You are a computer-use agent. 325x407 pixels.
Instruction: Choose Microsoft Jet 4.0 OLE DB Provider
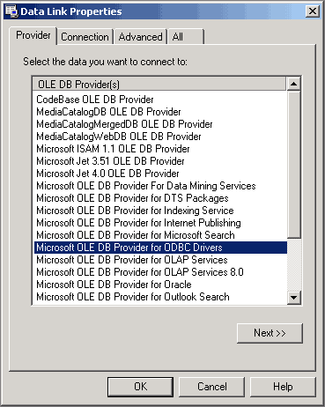point(160,174)
